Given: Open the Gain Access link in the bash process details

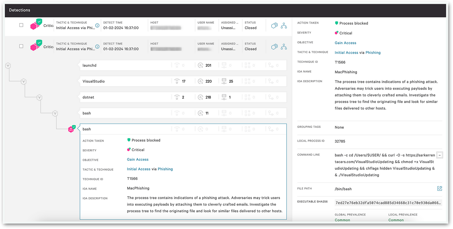Looking at the screenshot, I should point(138,159).
